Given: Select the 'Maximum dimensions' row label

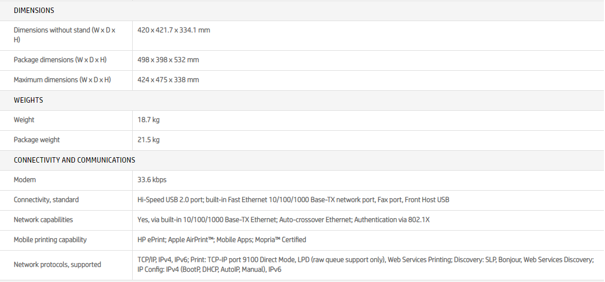Looking at the screenshot, I should point(62,80).
